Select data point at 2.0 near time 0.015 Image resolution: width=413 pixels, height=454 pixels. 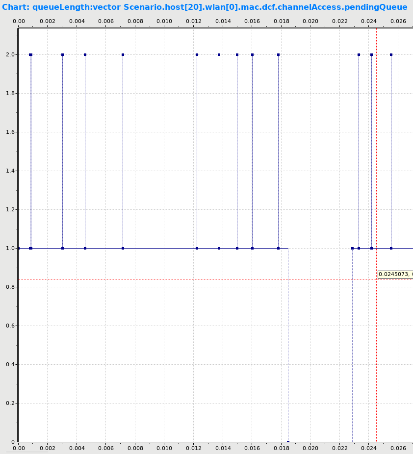[237, 55]
